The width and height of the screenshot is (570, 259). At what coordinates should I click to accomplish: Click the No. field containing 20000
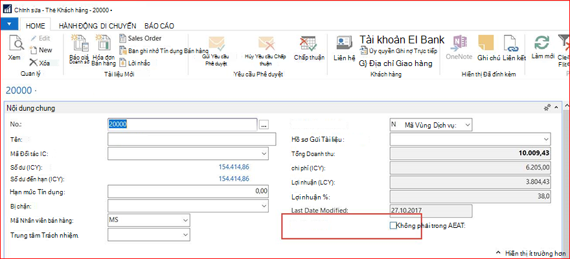(183, 124)
